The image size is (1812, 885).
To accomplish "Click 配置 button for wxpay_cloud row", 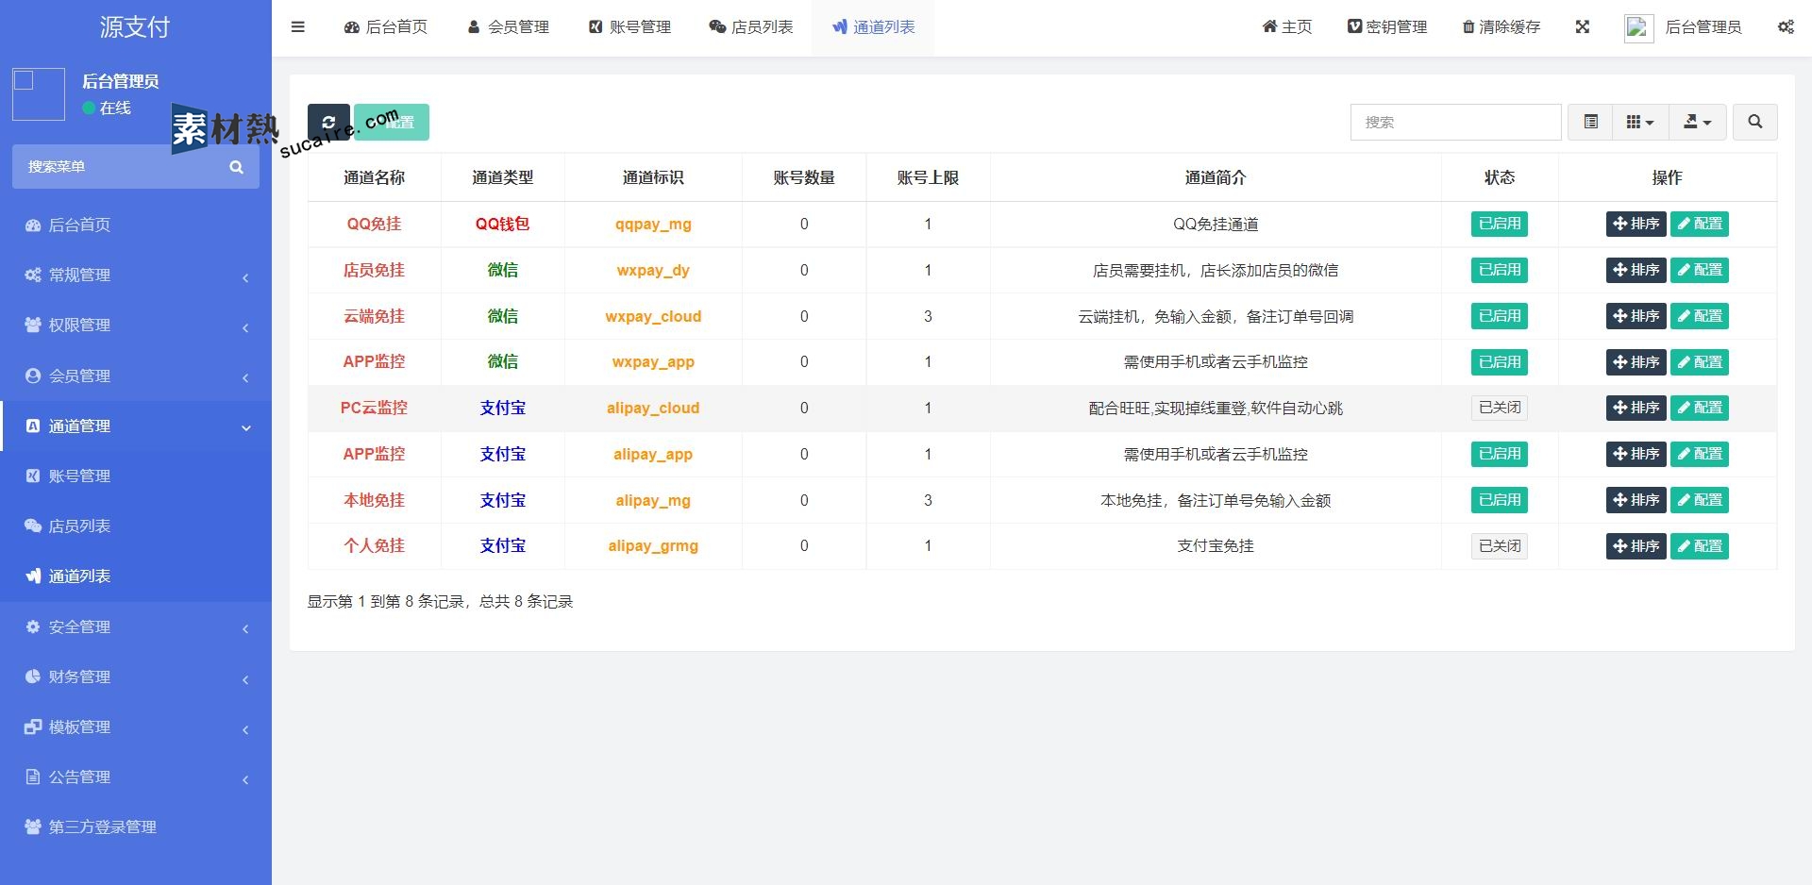I will [1699, 316].
